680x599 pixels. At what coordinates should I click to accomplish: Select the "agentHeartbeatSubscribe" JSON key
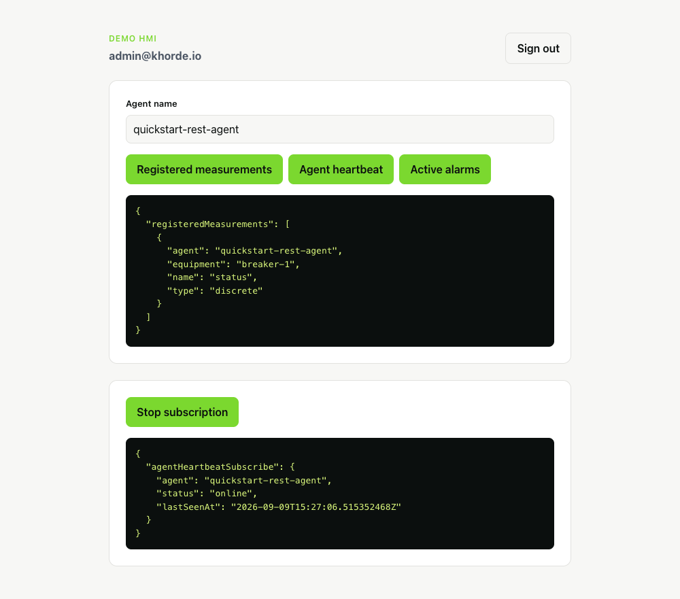pos(212,467)
